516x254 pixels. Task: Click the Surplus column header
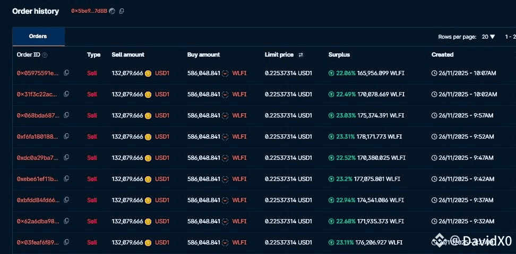click(339, 55)
